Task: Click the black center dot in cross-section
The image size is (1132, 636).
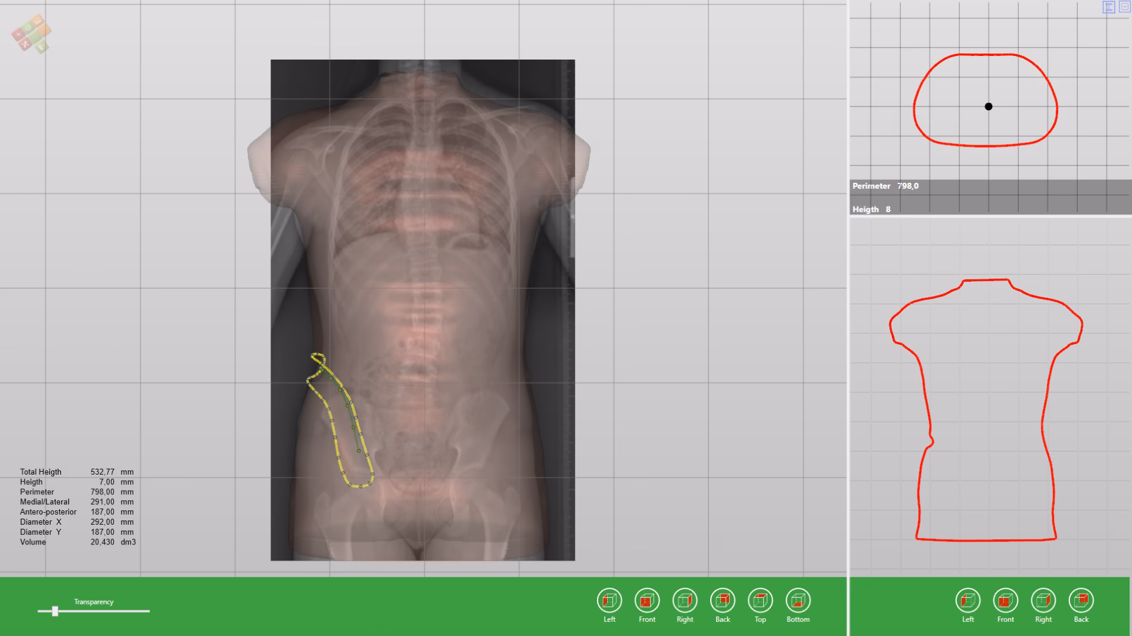Action: pyautogui.click(x=988, y=107)
